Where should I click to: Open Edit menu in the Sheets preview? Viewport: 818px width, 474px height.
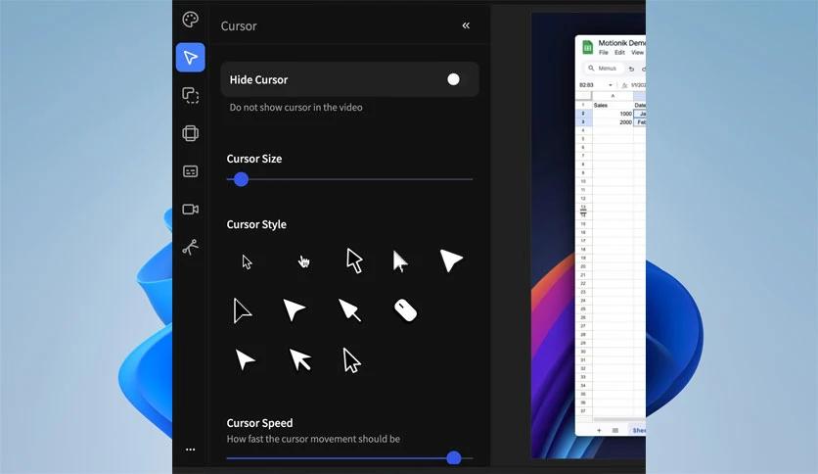619,53
